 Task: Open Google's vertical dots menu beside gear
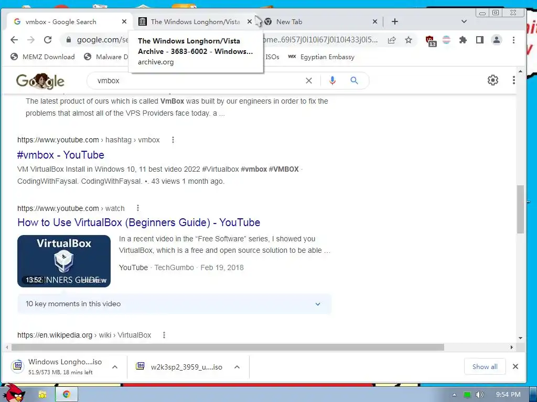pyautogui.click(x=513, y=80)
